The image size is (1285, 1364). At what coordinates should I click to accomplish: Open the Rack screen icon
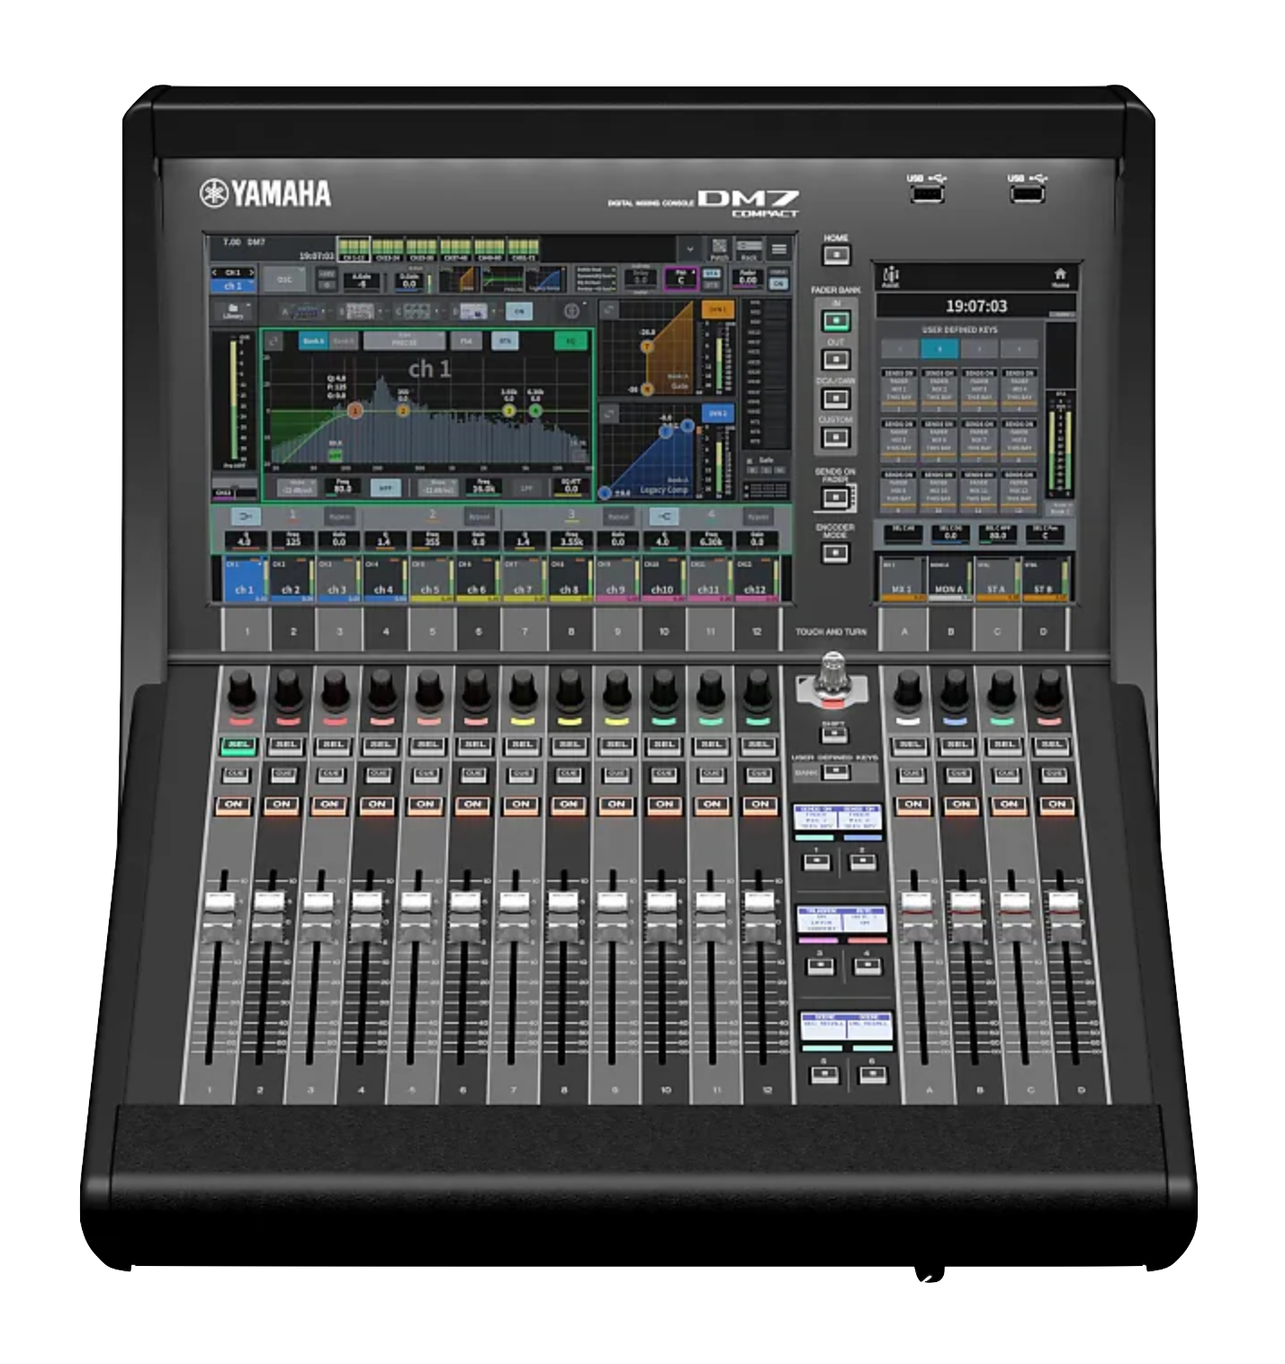click(x=749, y=248)
